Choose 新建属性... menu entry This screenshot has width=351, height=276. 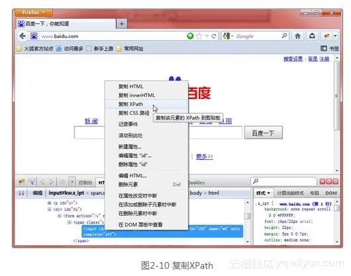[146, 147]
